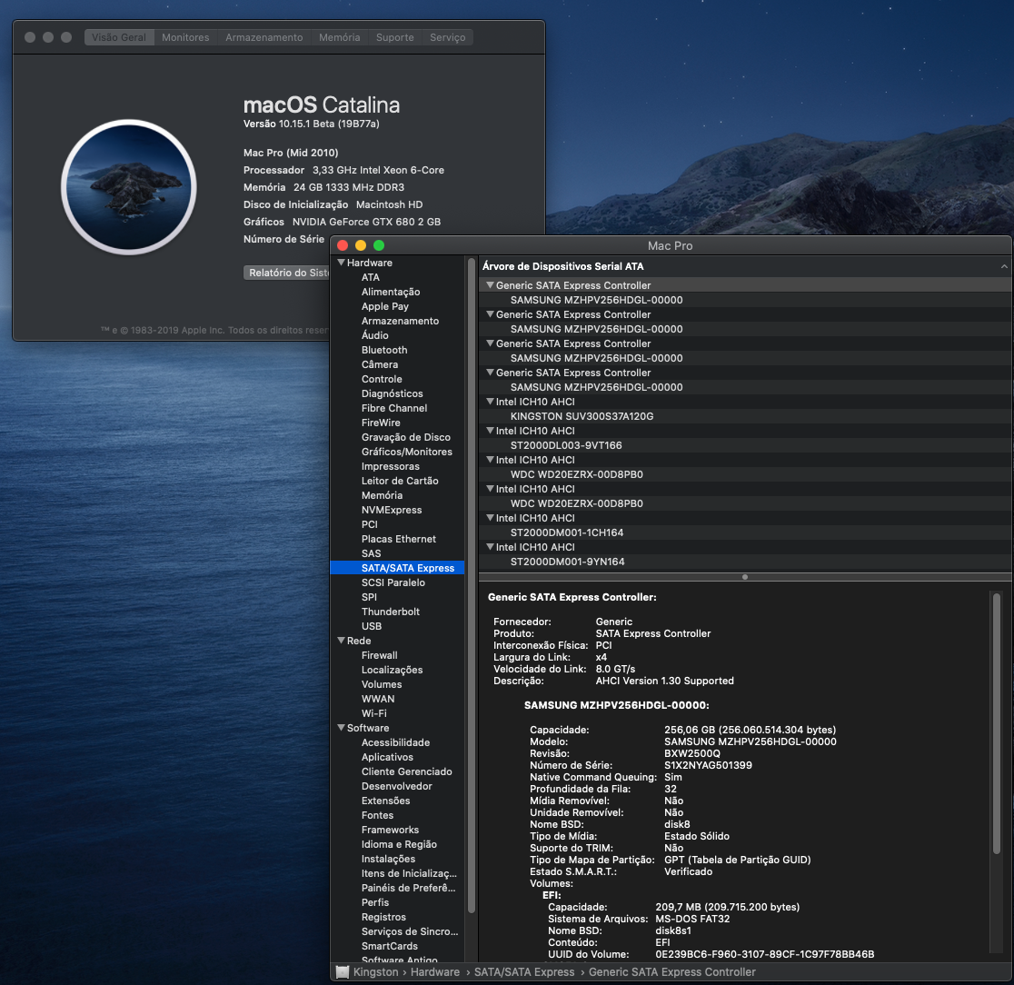
Task: Click the Mac Pro window title
Action: (670, 245)
